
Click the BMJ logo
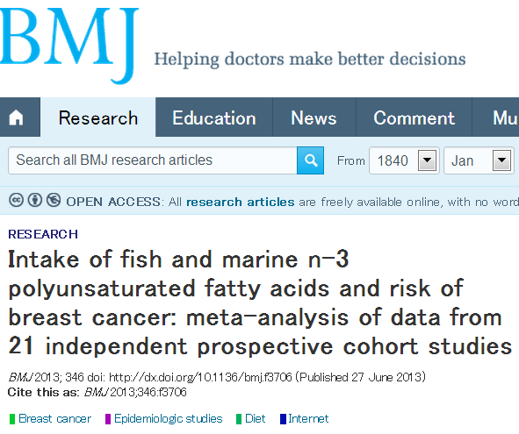[68, 46]
